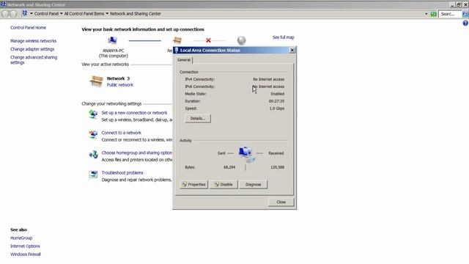Open Internet Options link

pyautogui.click(x=25, y=246)
